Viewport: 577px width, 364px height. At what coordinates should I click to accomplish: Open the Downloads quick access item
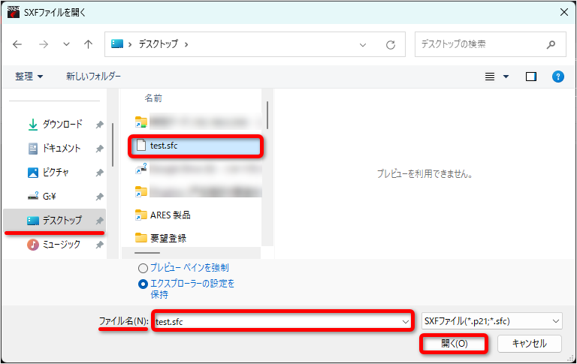[x=55, y=125]
